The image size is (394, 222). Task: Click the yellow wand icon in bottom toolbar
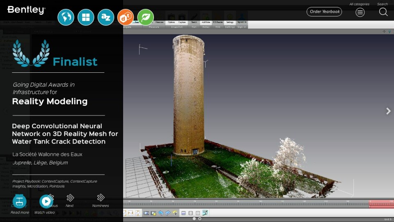pyautogui.click(x=175, y=213)
